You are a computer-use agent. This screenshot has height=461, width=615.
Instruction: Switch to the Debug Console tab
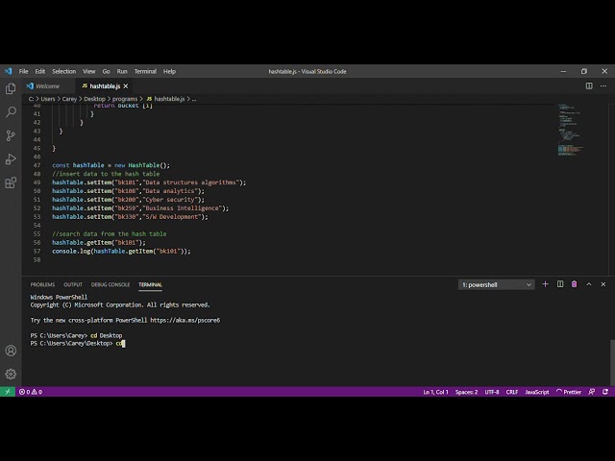[x=111, y=284]
